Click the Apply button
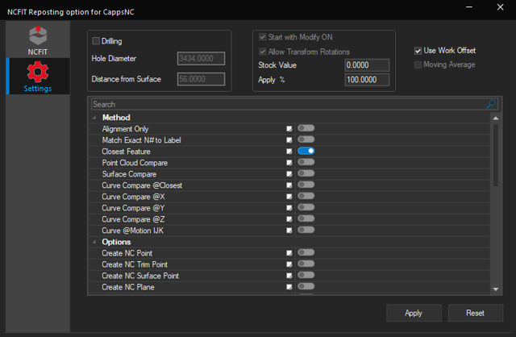 coord(414,313)
